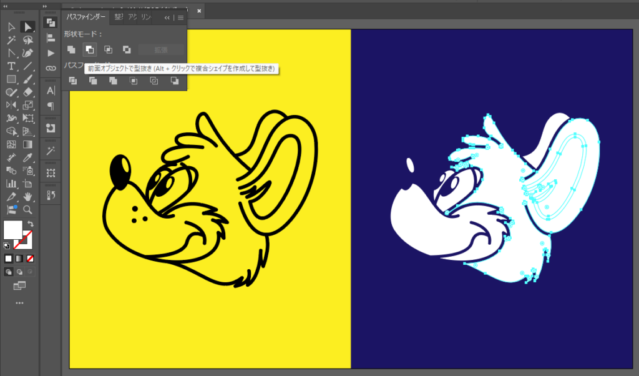Expand the panel dock with top arrows
The height and width of the screenshot is (376, 639).
45,6
